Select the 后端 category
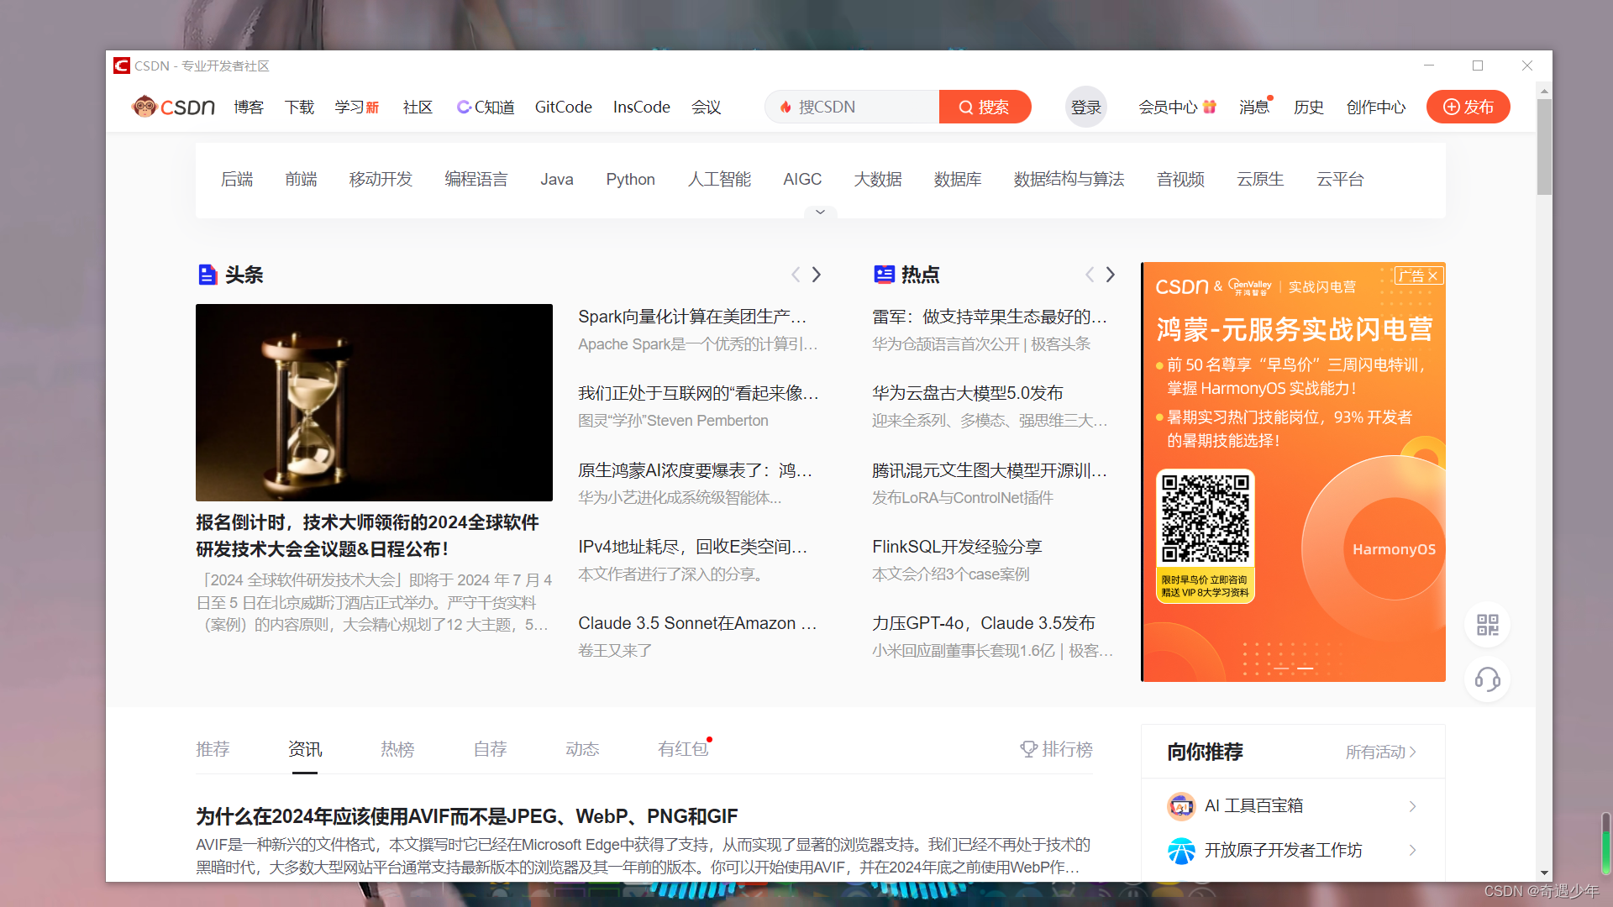The width and height of the screenshot is (1613, 907). click(237, 179)
